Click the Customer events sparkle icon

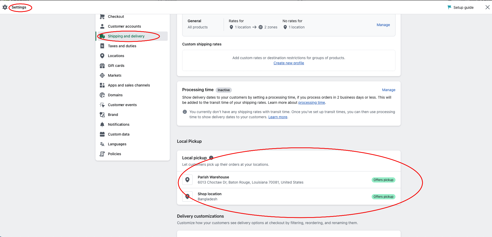pyautogui.click(x=102, y=105)
